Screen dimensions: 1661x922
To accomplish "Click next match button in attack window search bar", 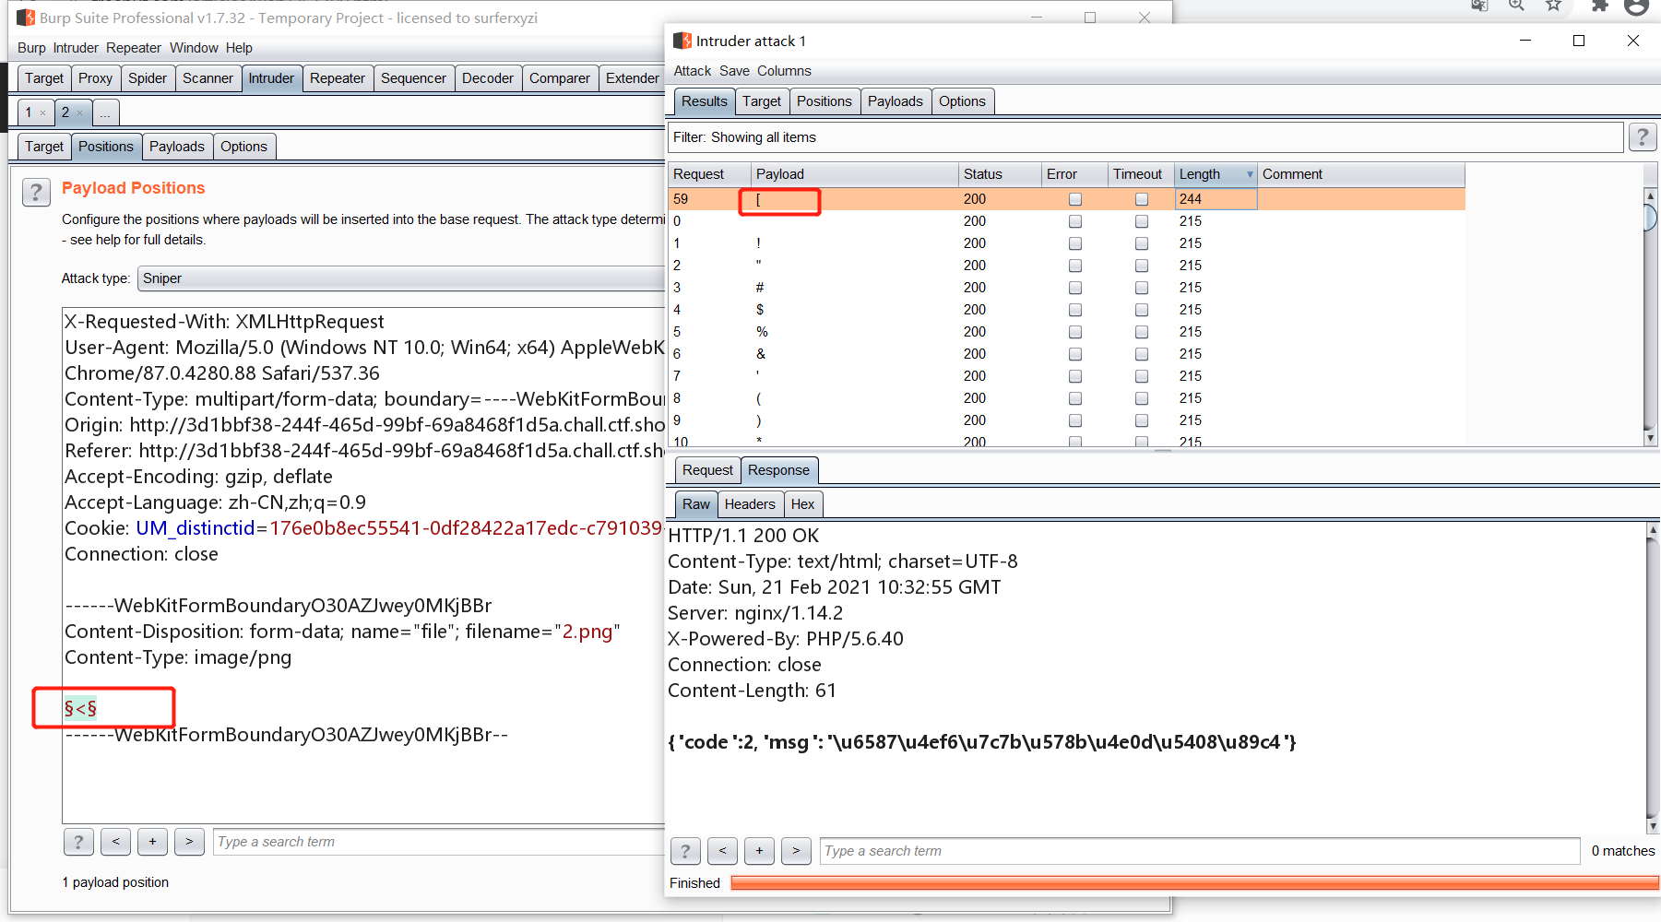I will click(x=796, y=851).
